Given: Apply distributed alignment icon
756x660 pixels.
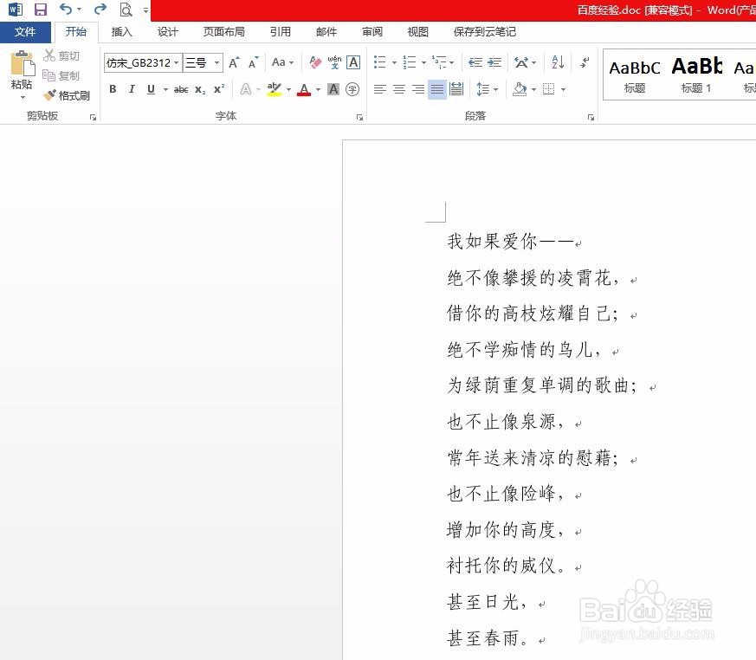Looking at the screenshot, I should (x=456, y=89).
